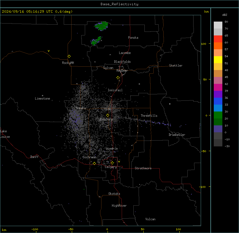Click the Sundre town label
239x233 pixels.
click(81, 108)
